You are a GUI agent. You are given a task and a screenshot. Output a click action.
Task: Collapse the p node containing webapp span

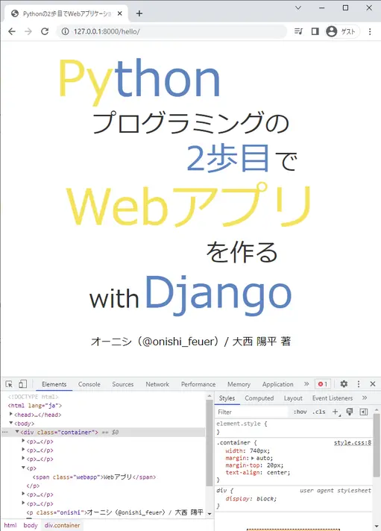23,468
